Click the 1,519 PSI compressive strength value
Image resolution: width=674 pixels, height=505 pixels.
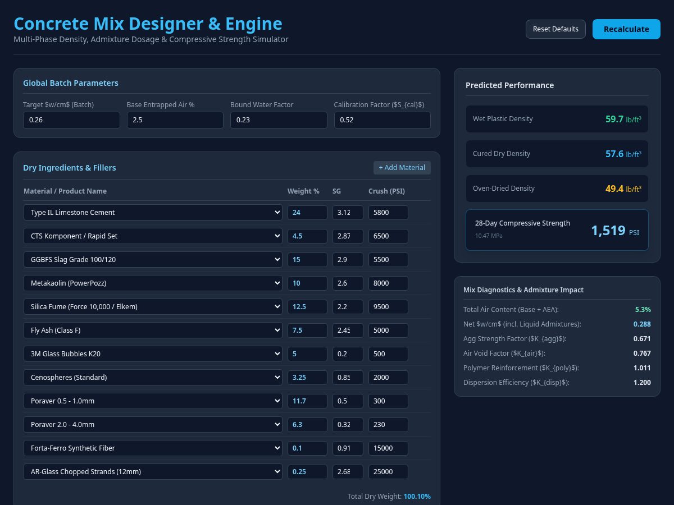click(x=615, y=231)
